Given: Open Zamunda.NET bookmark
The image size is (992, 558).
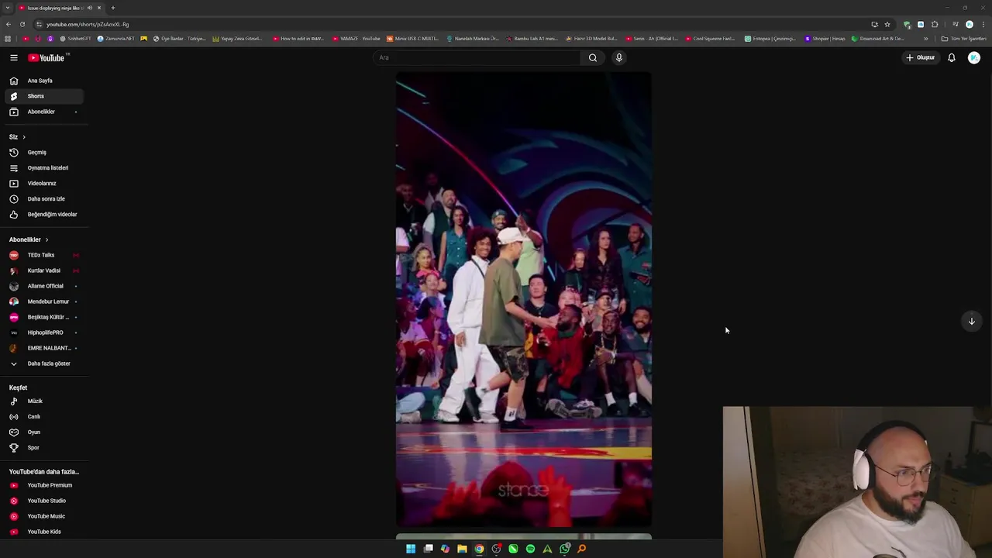Looking at the screenshot, I should [x=116, y=39].
